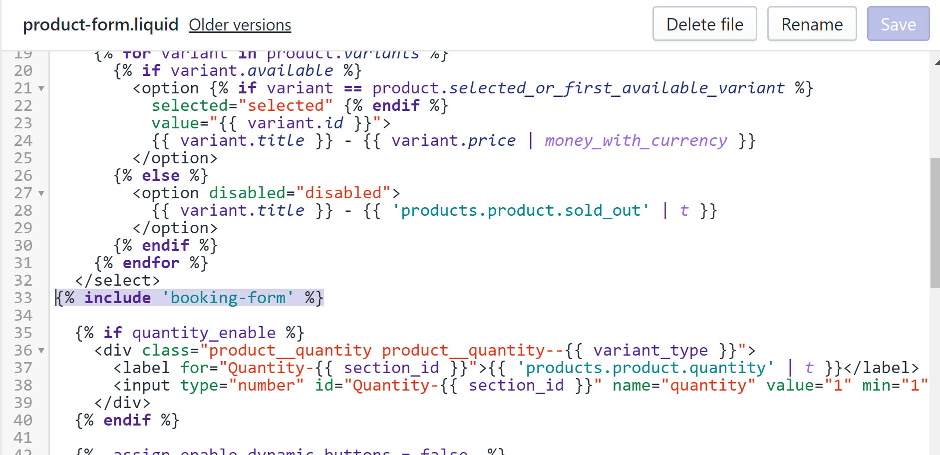
Task: Open the Older versions link
Action: tap(240, 25)
